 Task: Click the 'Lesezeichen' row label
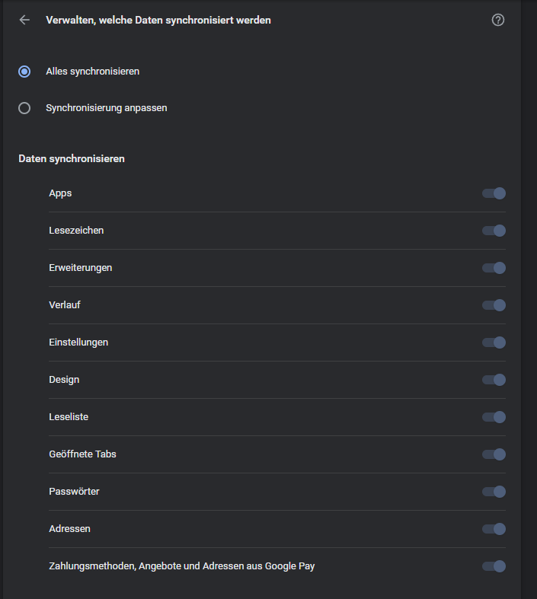tap(76, 231)
